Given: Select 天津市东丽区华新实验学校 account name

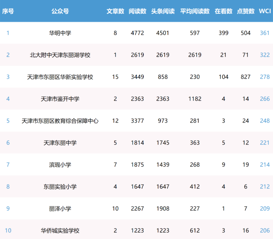Looking at the screenshot, I should pos(60,77).
